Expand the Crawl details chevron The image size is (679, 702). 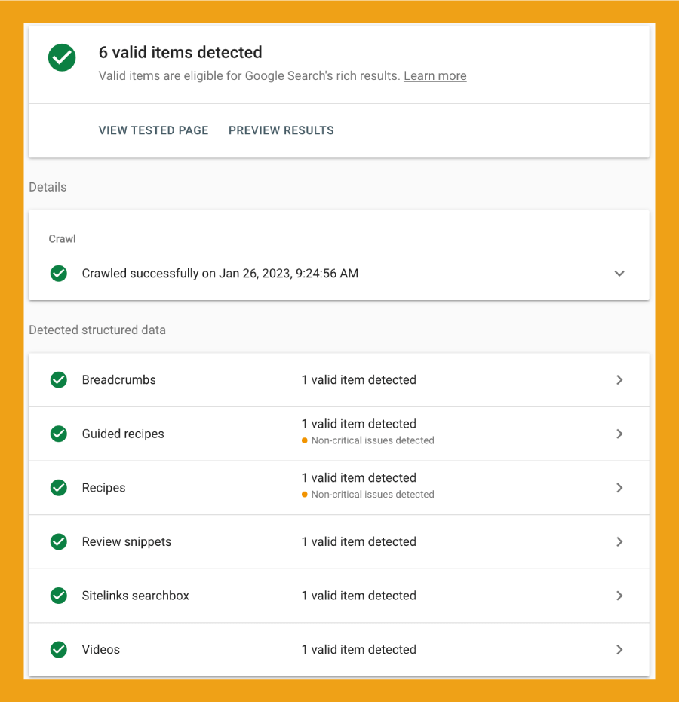click(x=619, y=274)
